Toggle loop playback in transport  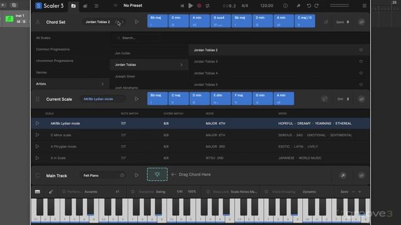click(x=207, y=6)
